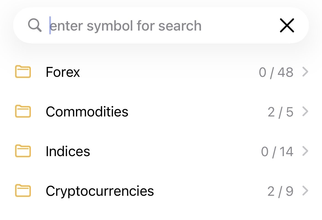
Task: Click the Commodities 2 / 5 count
Action: tap(280, 112)
